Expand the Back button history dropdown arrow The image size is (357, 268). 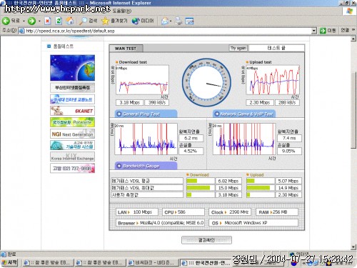[24, 21]
